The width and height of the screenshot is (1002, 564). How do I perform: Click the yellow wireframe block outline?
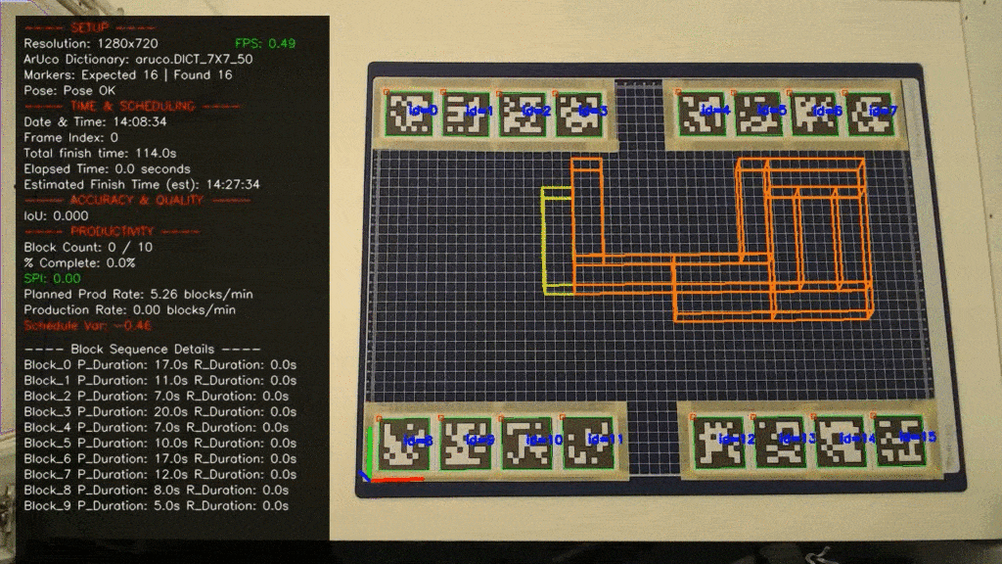[557, 241]
